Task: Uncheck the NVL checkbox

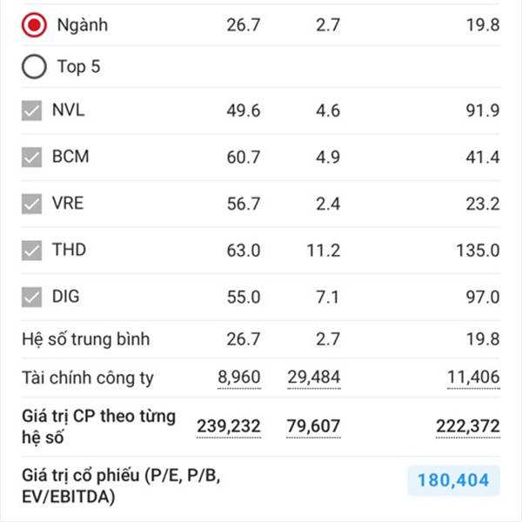Action: coord(32,111)
